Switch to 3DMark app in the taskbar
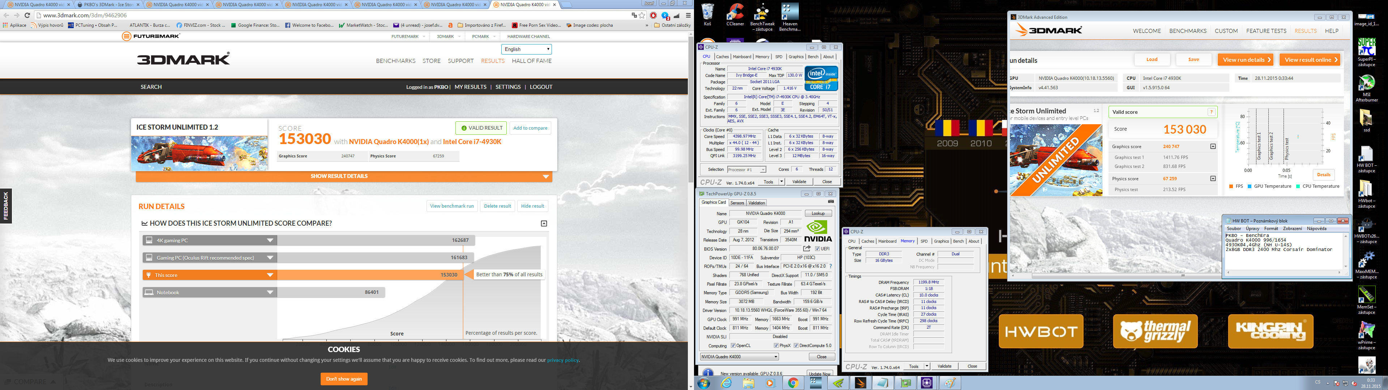This screenshot has height=390, width=1388. pos(861,383)
